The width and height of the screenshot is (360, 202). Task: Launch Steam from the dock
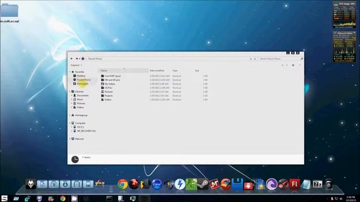[x=203, y=184]
